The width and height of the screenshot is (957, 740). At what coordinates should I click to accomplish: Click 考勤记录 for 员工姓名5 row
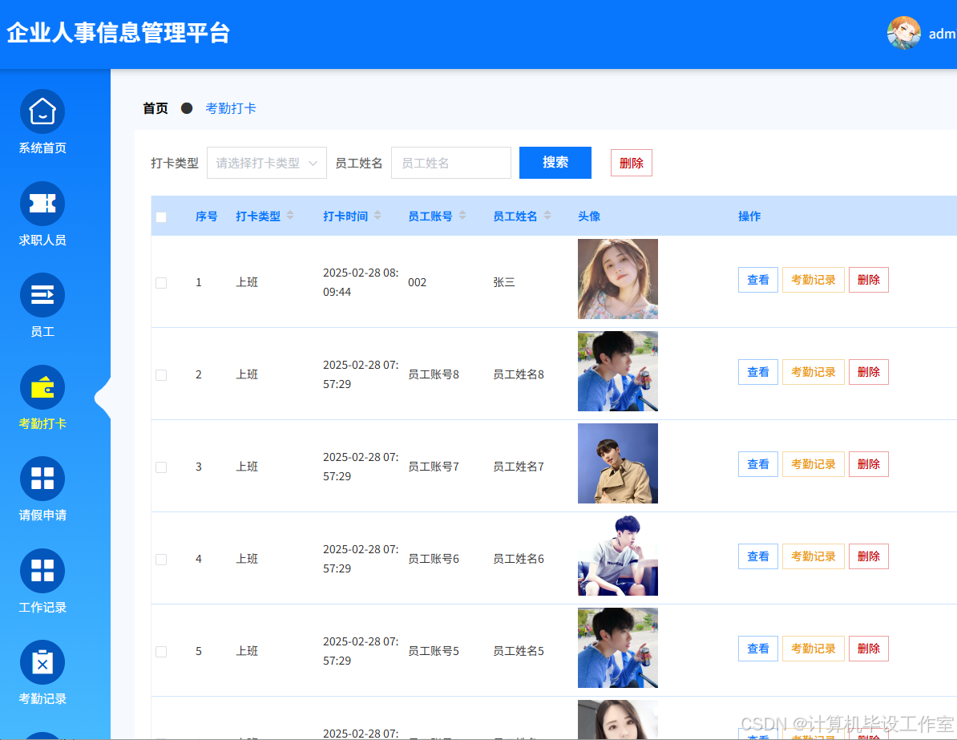pos(813,649)
